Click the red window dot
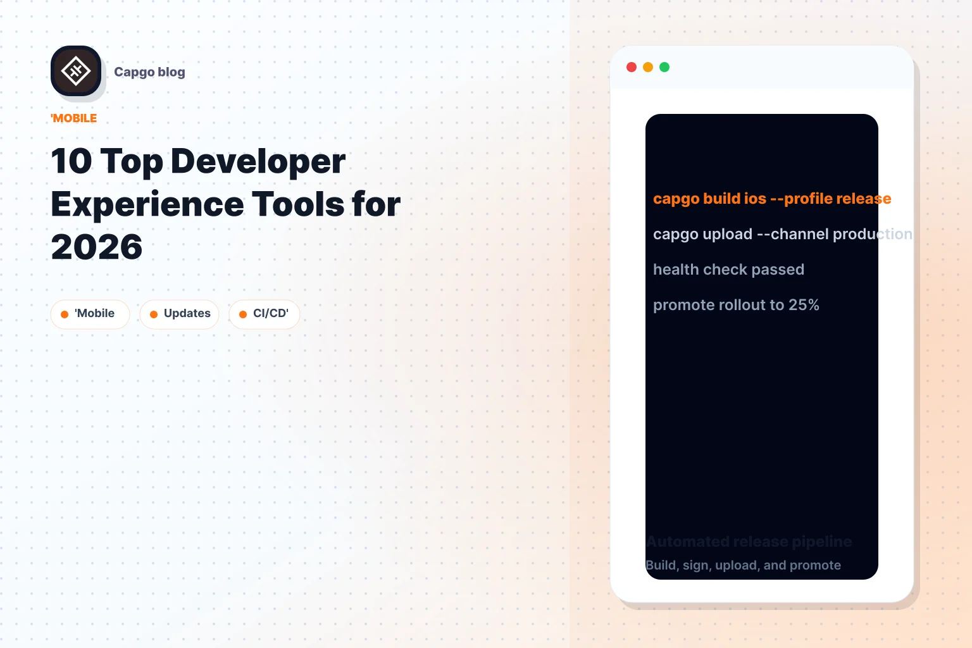 point(632,67)
